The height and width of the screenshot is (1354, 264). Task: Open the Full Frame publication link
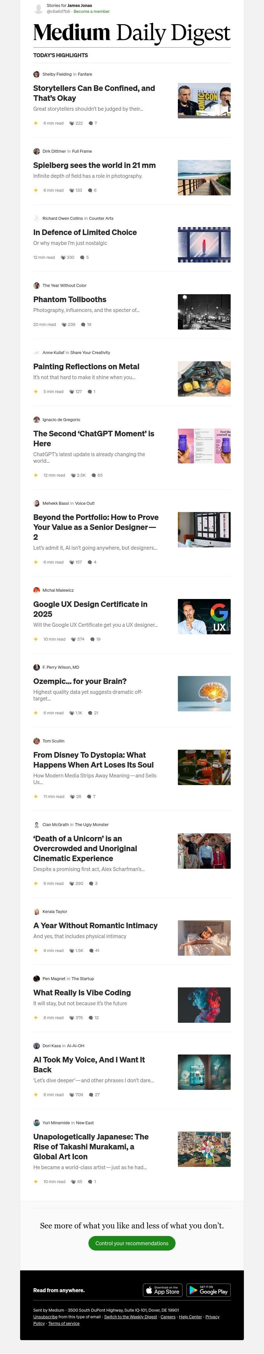click(x=82, y=151)
